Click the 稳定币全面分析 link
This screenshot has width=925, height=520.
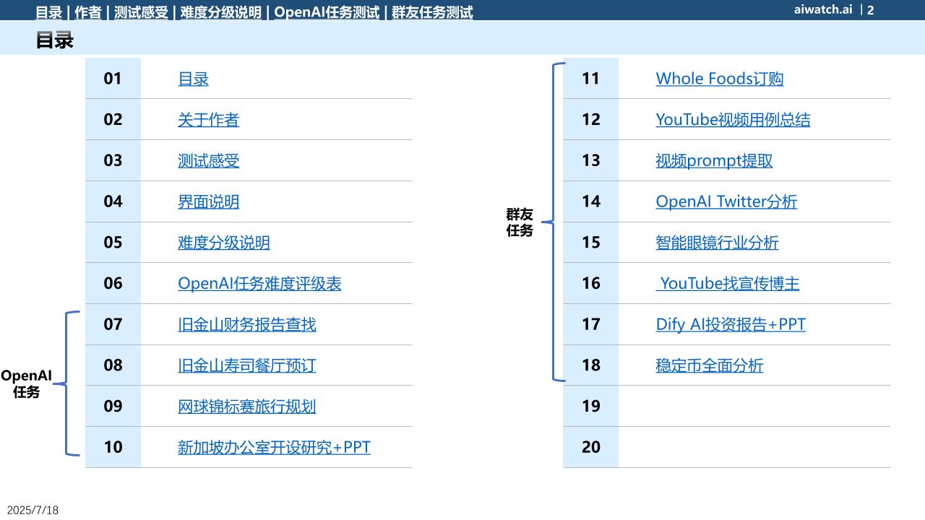coord(709,365)
